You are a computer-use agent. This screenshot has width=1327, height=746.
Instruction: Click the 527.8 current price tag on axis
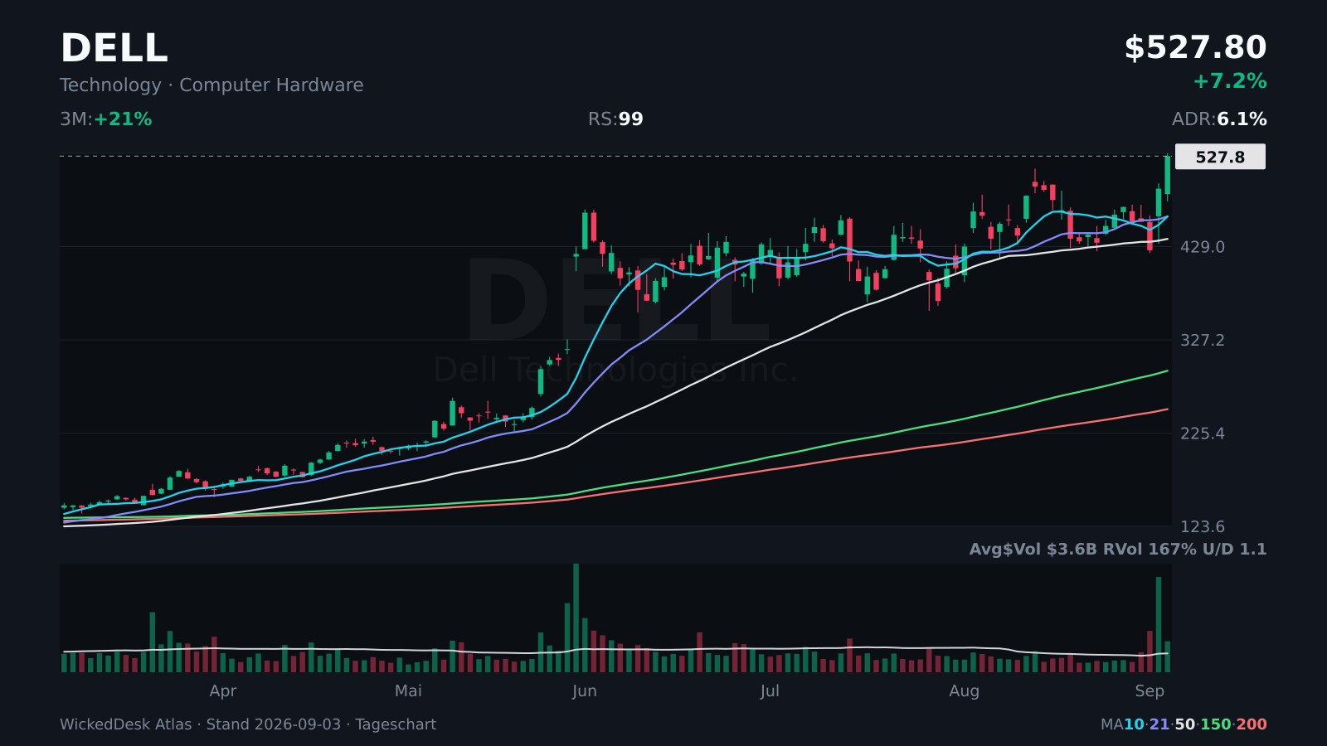click(1220, 157)
